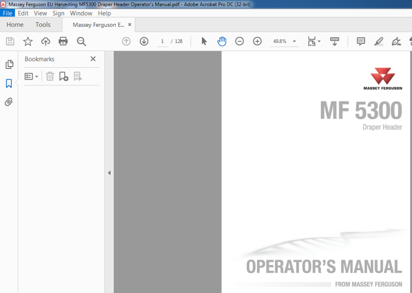Click the OPERATOR'S MANUAL heading text
The width and height of the screenshot is (412, 293).
tap(324, 267)
